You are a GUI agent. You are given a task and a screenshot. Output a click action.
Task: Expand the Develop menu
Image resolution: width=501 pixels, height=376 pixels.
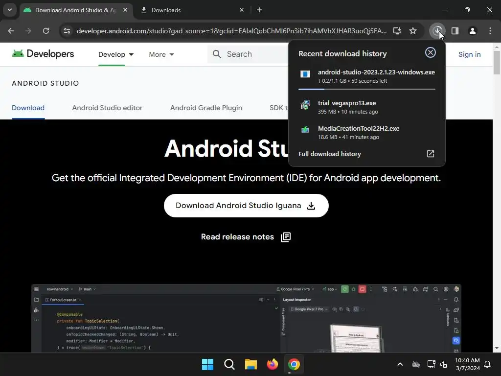tap(115, 54)
